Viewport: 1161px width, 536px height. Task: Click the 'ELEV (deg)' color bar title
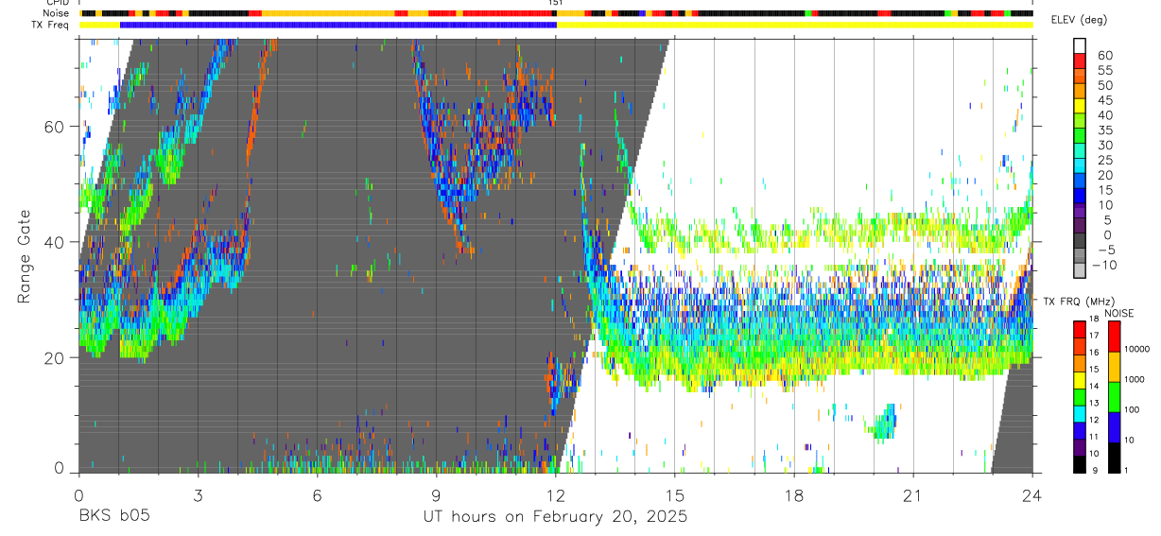[1080, 20]
